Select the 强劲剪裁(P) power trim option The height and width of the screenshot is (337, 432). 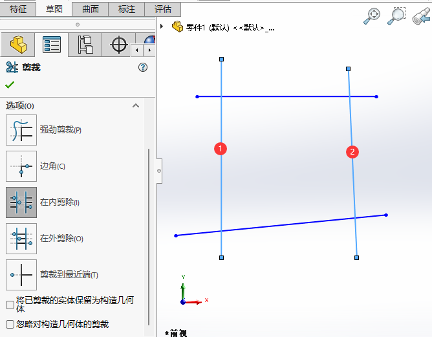point(21,130)
